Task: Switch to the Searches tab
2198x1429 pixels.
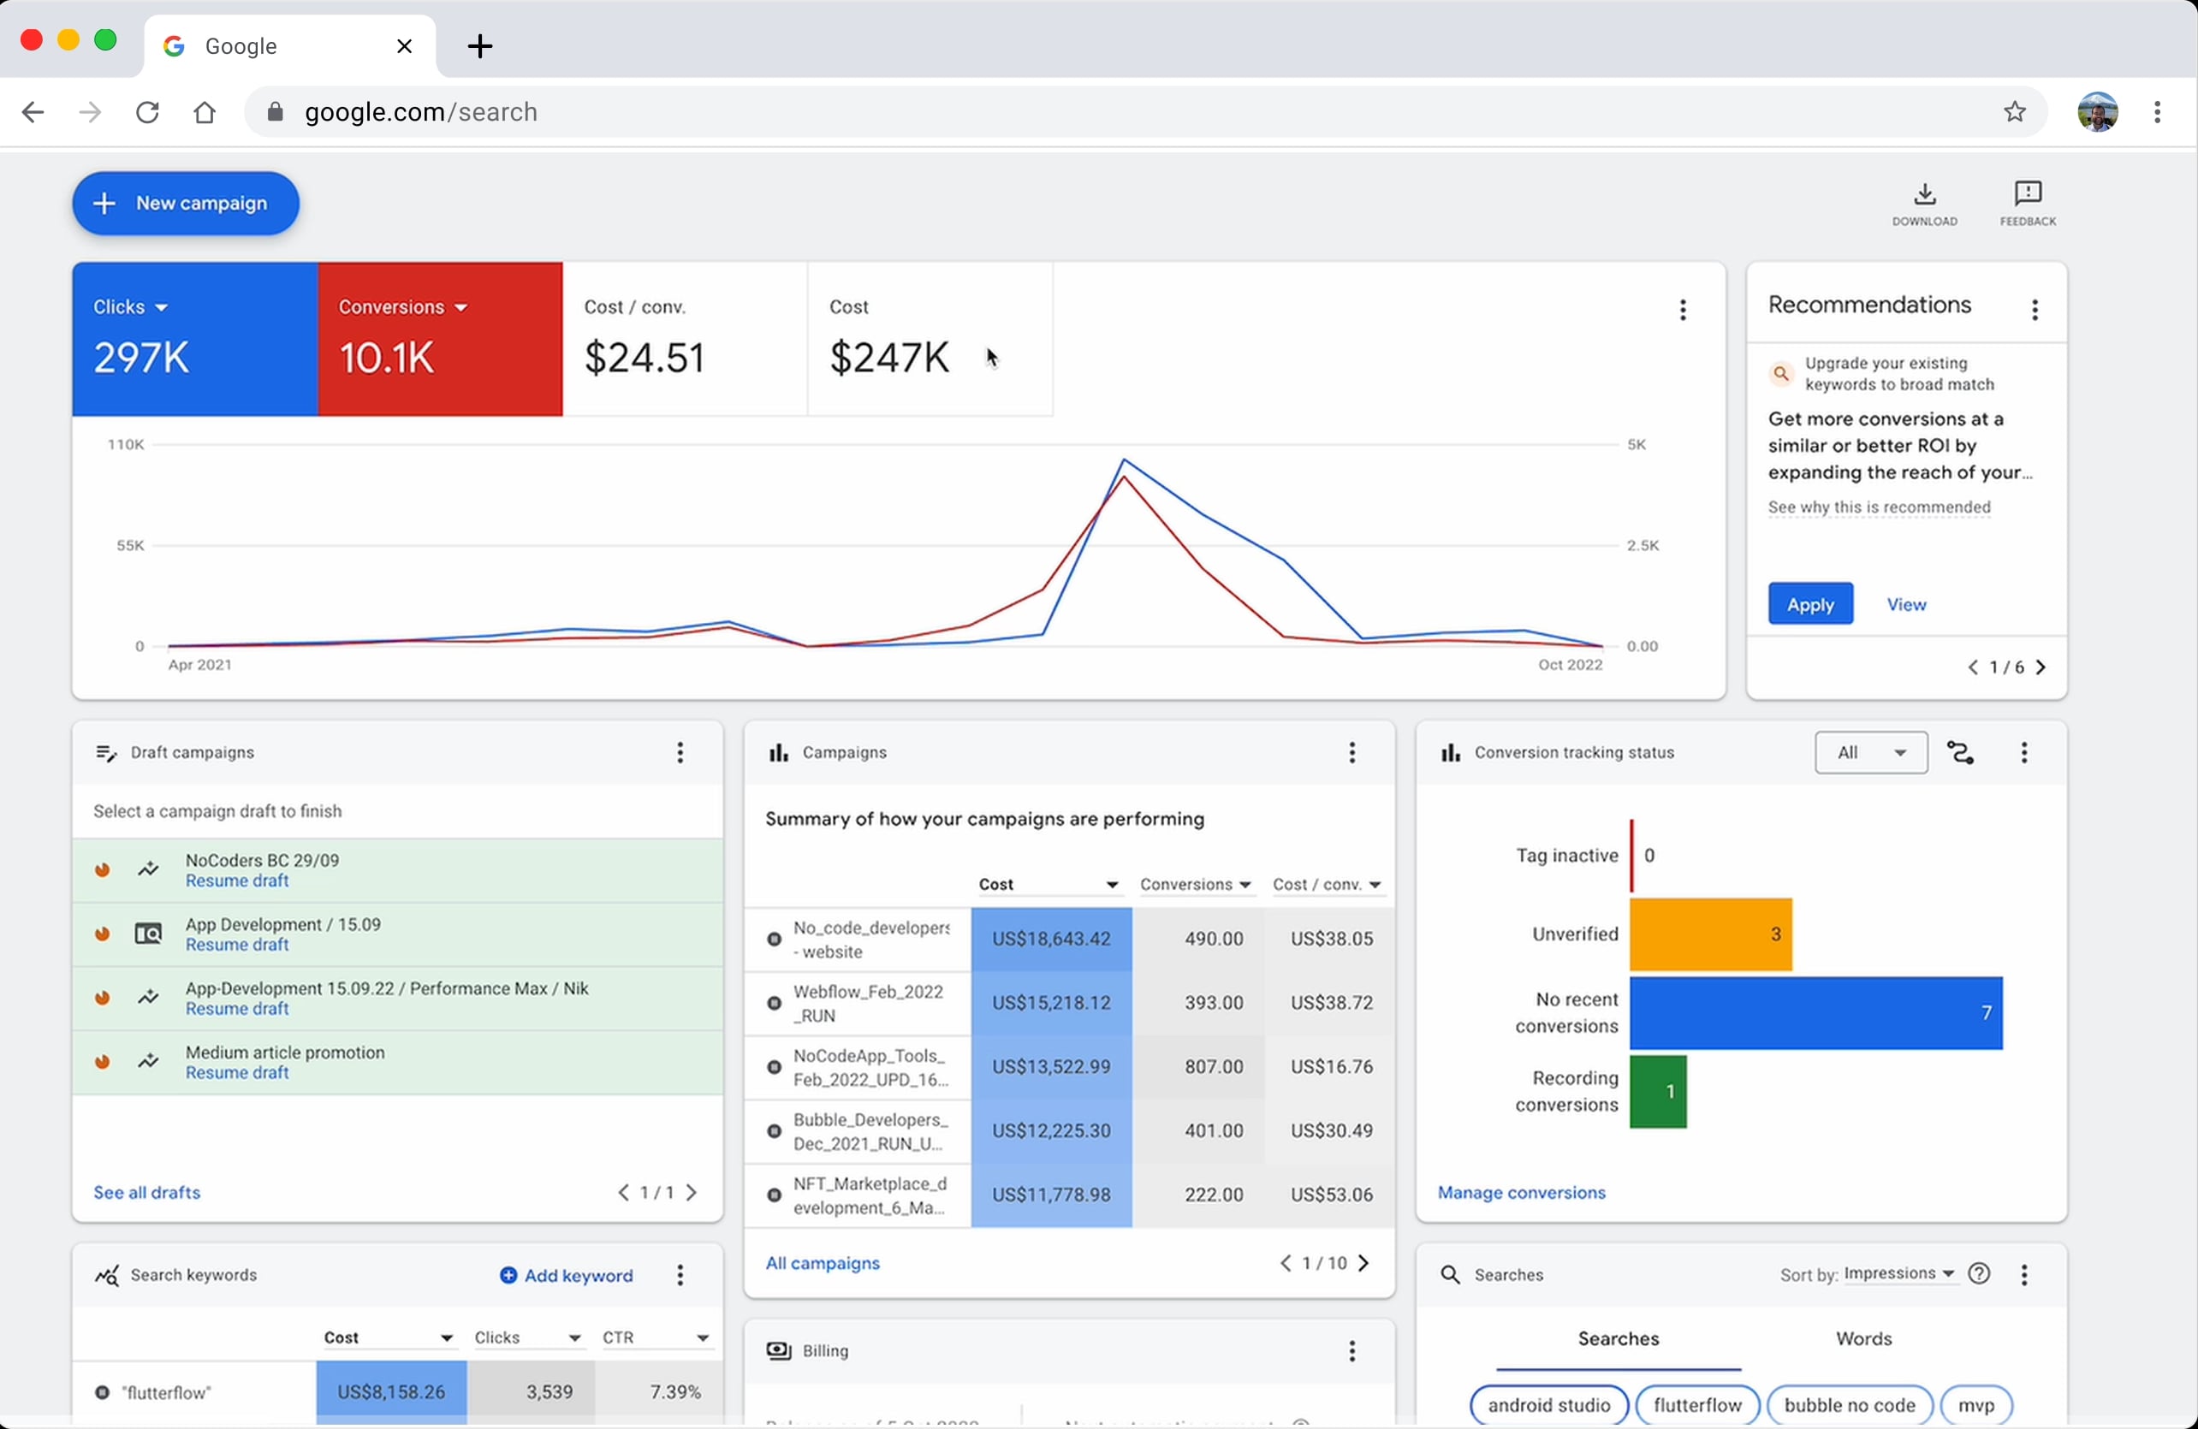Action: [x=1618, y=1339]
